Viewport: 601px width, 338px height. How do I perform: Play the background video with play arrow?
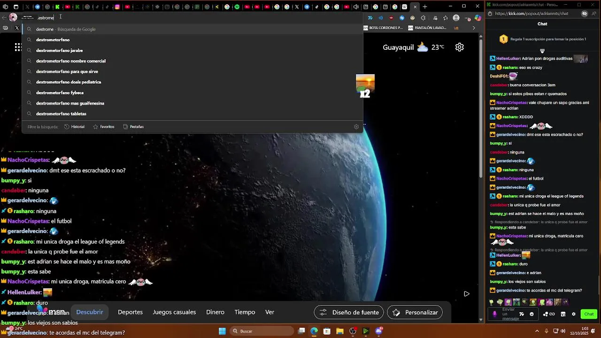coord(466,294)
